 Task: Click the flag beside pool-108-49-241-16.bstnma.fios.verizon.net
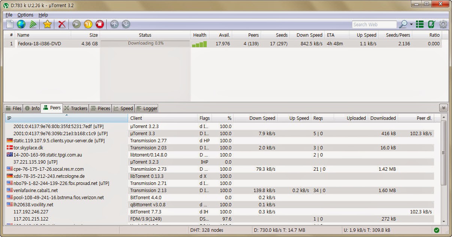pyautogui.click(x=10, y=198)
